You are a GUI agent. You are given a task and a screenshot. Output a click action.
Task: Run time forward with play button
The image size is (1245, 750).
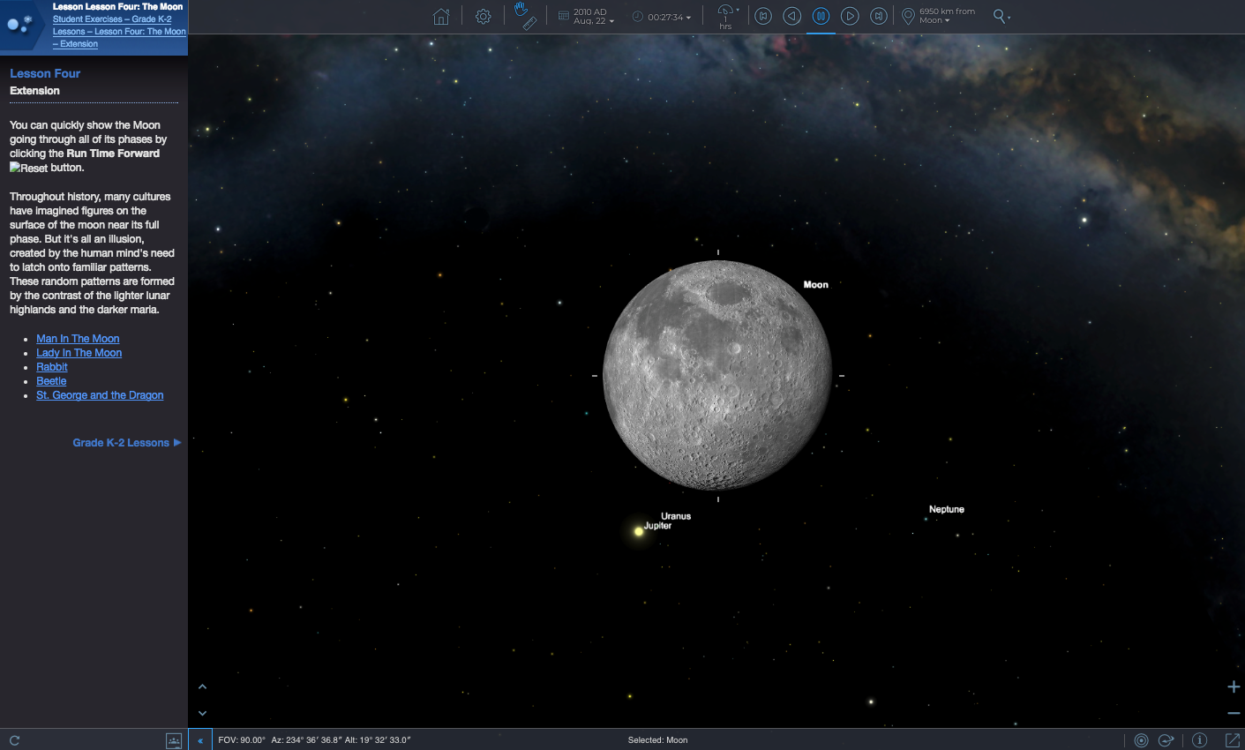(850, 16)
